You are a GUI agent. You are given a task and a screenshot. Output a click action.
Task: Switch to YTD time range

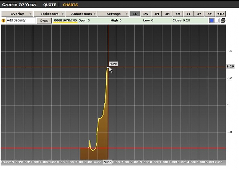(220, 14)
